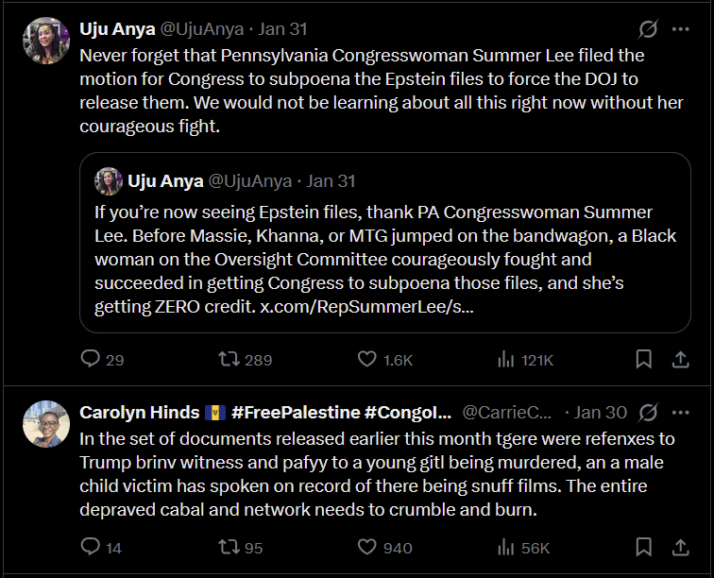Share Uju Anya's tweet
Image resolution: width=714 pixels, height=578 pixels.
679,359
